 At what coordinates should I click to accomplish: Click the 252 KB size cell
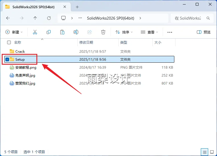167,75
